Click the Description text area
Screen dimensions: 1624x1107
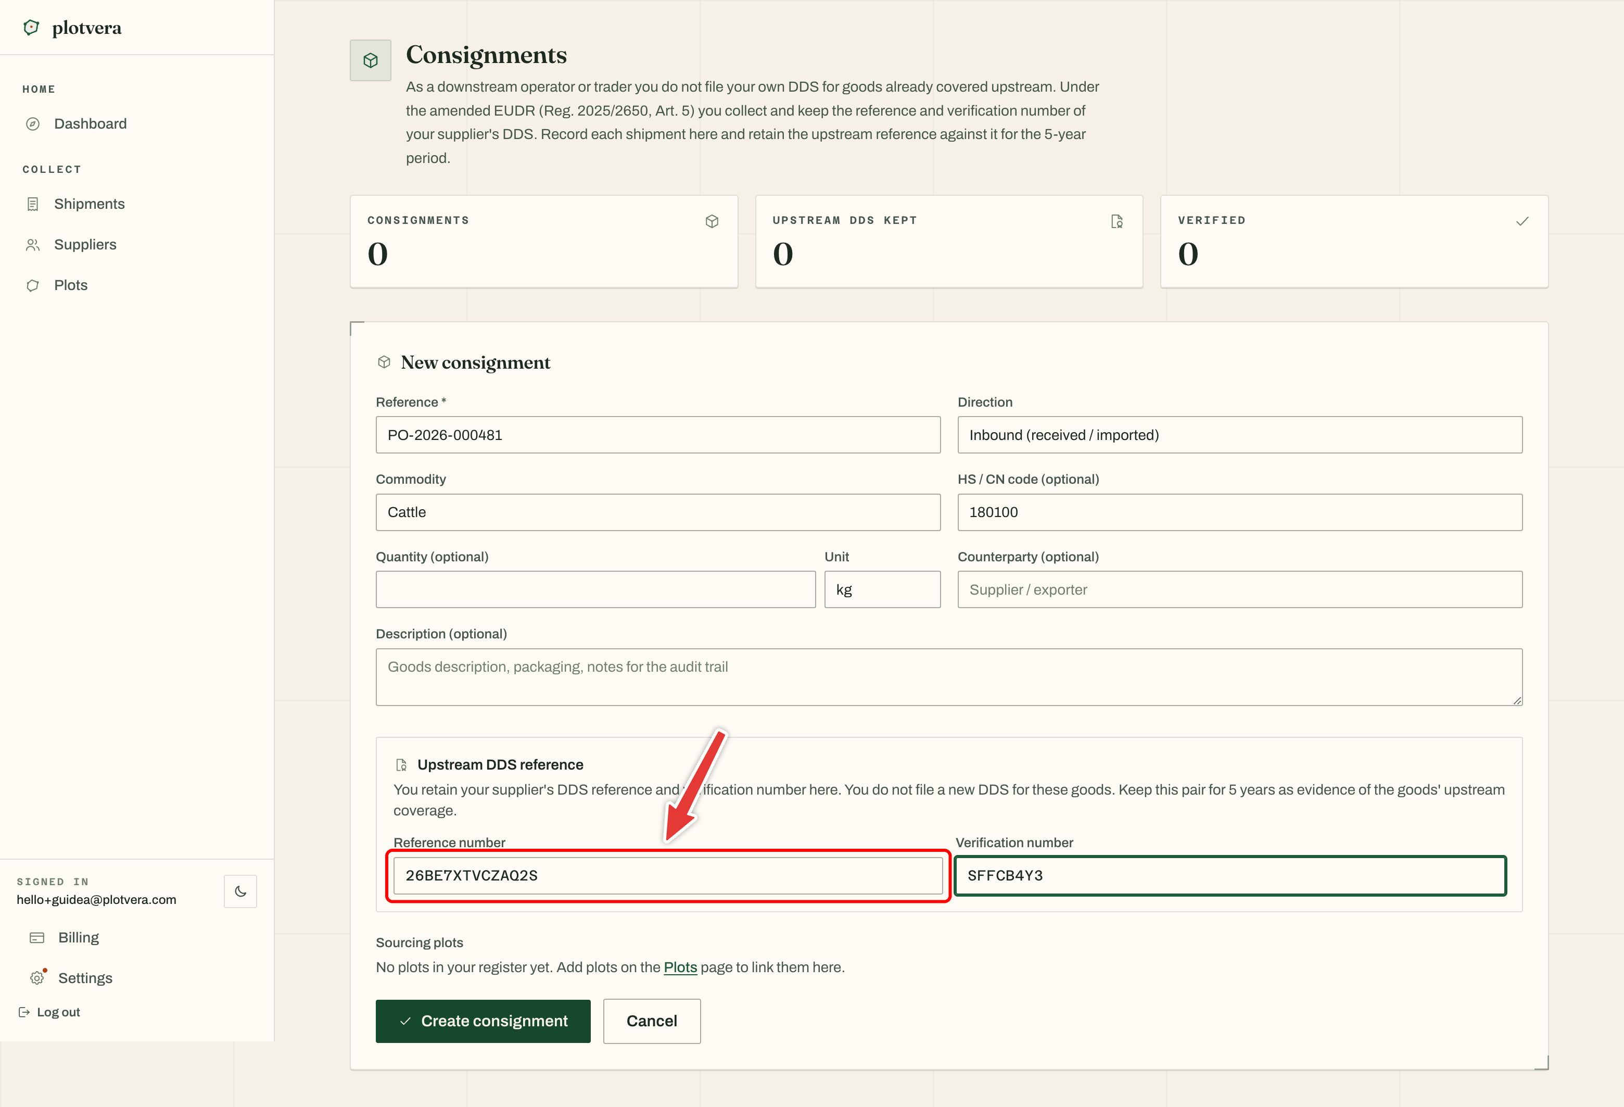tap(949, 676)
